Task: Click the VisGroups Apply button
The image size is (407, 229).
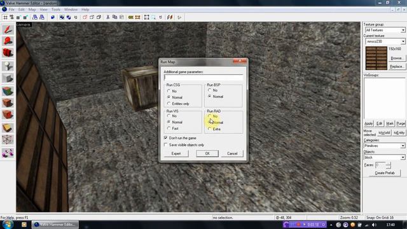Action: [368, 123]
